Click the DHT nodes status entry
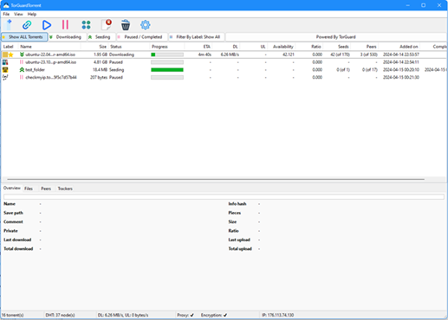The height and width of the screenshot is (320, 448). (60, 315)
